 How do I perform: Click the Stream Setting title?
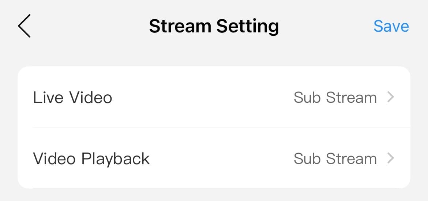point(214,26)
